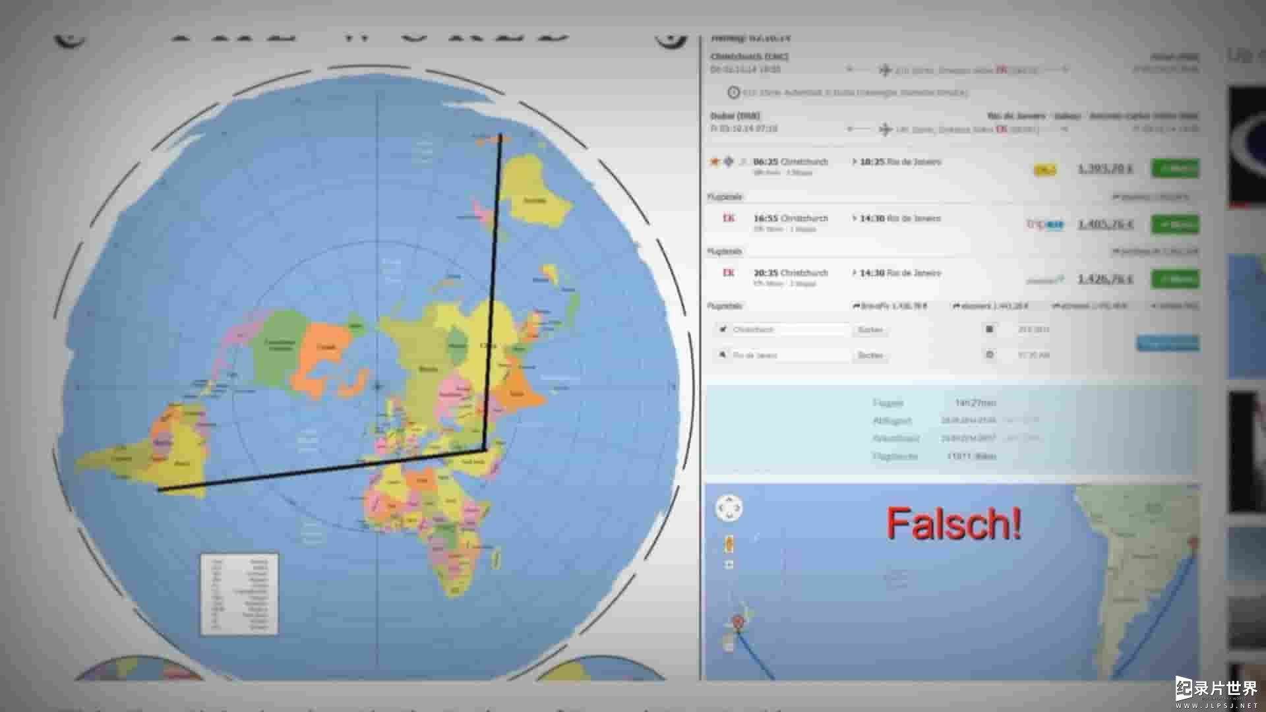Screen dimensions: 1266x712
Task: Expand Flugdetails under the 20:35 Christchurch flight
Action: [x=725, y=306]
